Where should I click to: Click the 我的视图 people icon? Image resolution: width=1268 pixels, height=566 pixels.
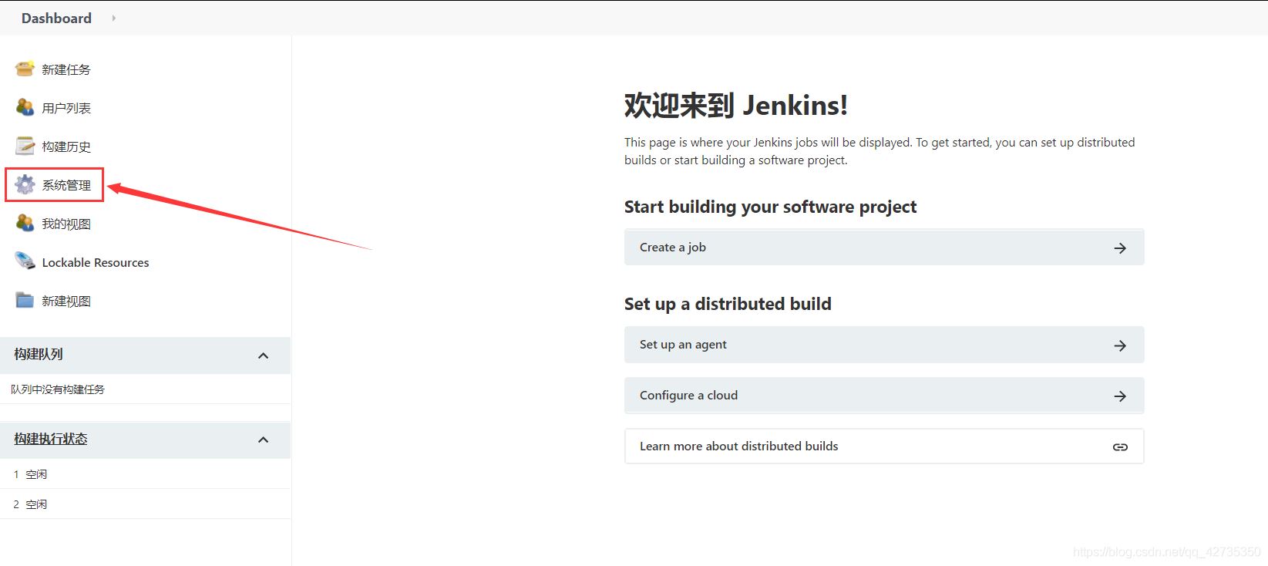point(25,223)
